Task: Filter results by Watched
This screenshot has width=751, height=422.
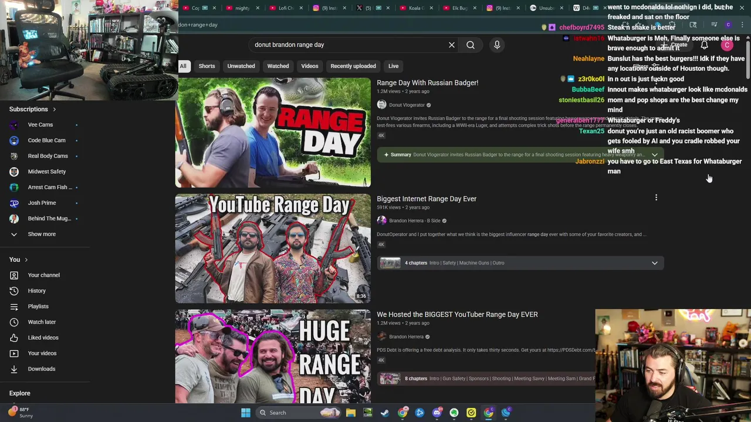Action: 278,66
